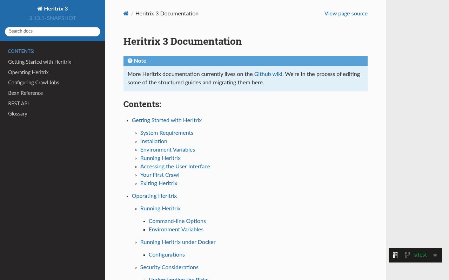Open Environment Variables under Command-line Options
This screenshot has height=280, width=449.
tap(176, 230)
